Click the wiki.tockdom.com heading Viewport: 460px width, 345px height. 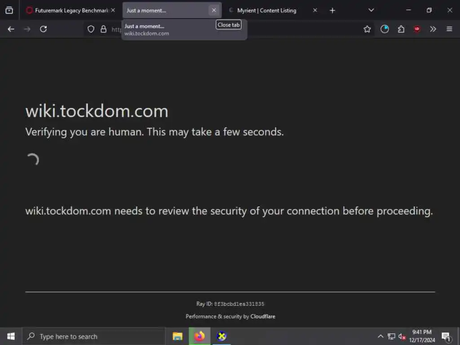(x=97, y=111)
